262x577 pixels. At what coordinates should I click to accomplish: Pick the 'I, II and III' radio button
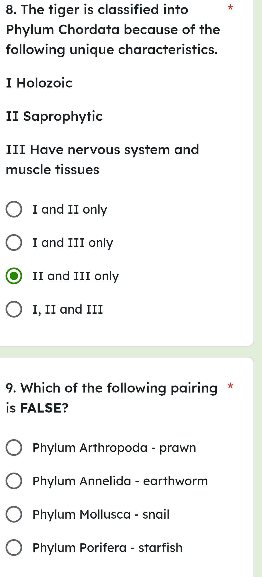tap(14, 309)
